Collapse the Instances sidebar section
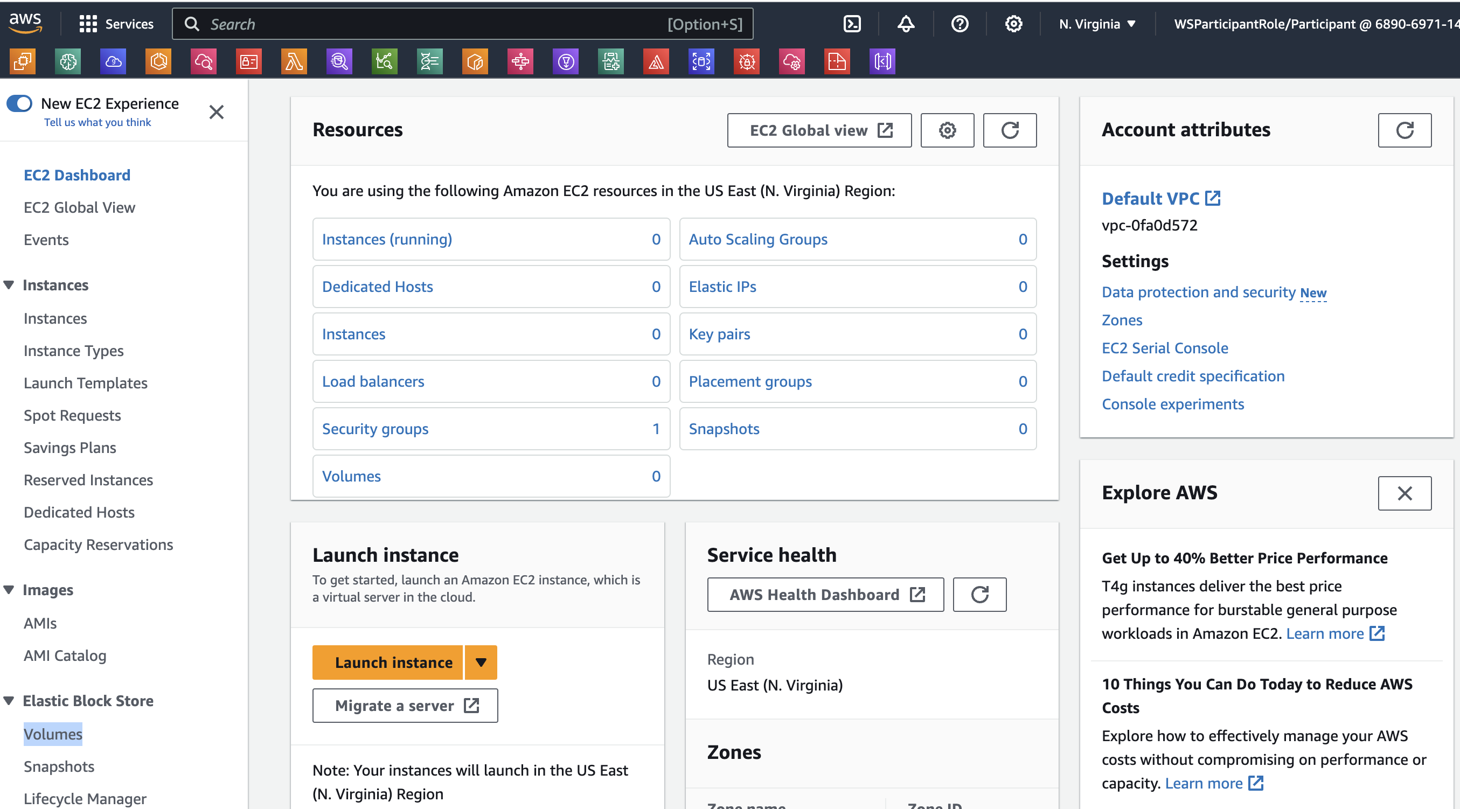The image size is (1460, 809). point(9,285)
